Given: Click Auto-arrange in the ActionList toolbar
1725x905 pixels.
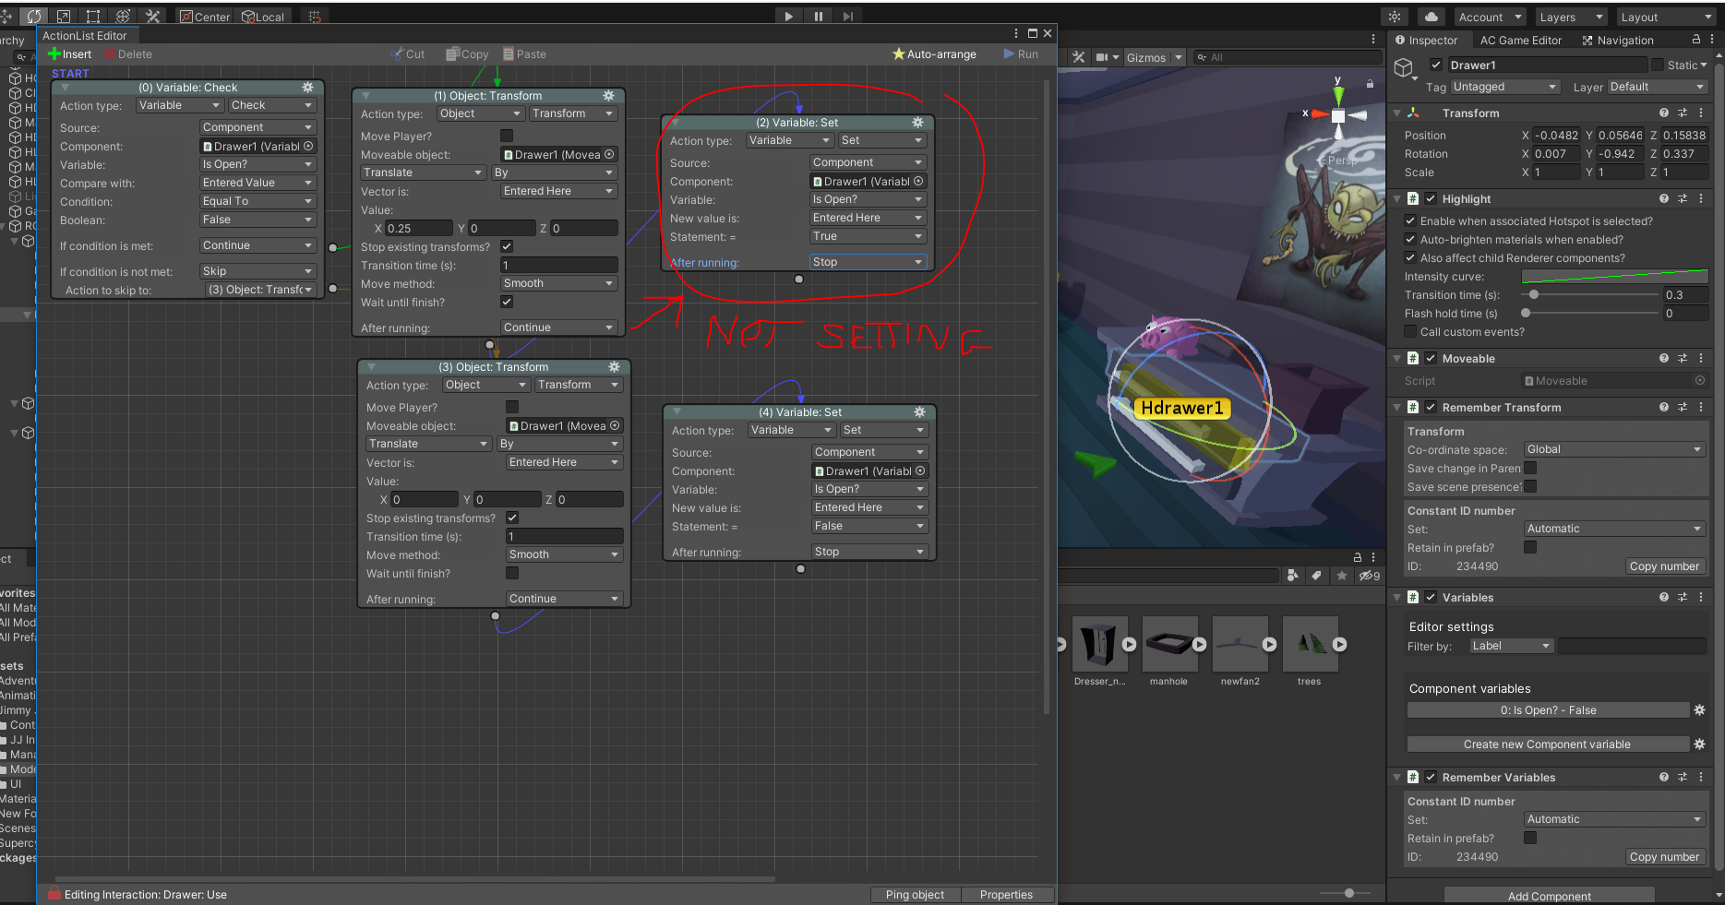Looking at the screenshot, I should click(x=933, y=54).
